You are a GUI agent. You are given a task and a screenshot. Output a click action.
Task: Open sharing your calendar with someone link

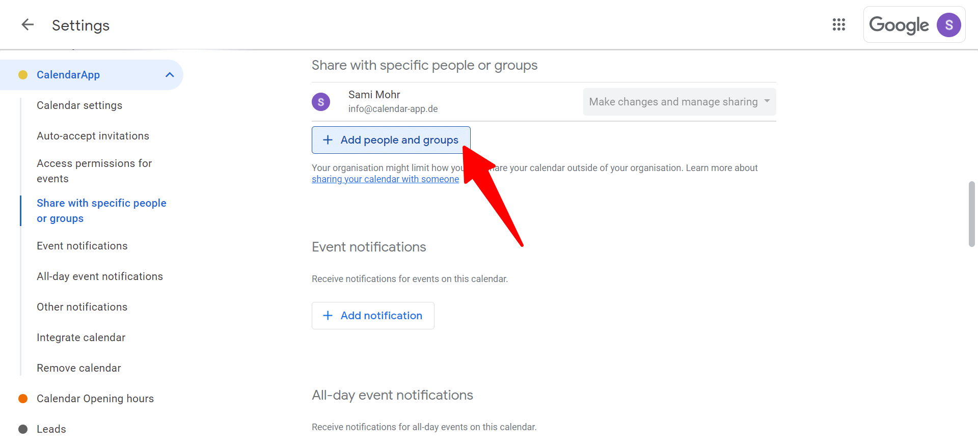pos(386,179)
